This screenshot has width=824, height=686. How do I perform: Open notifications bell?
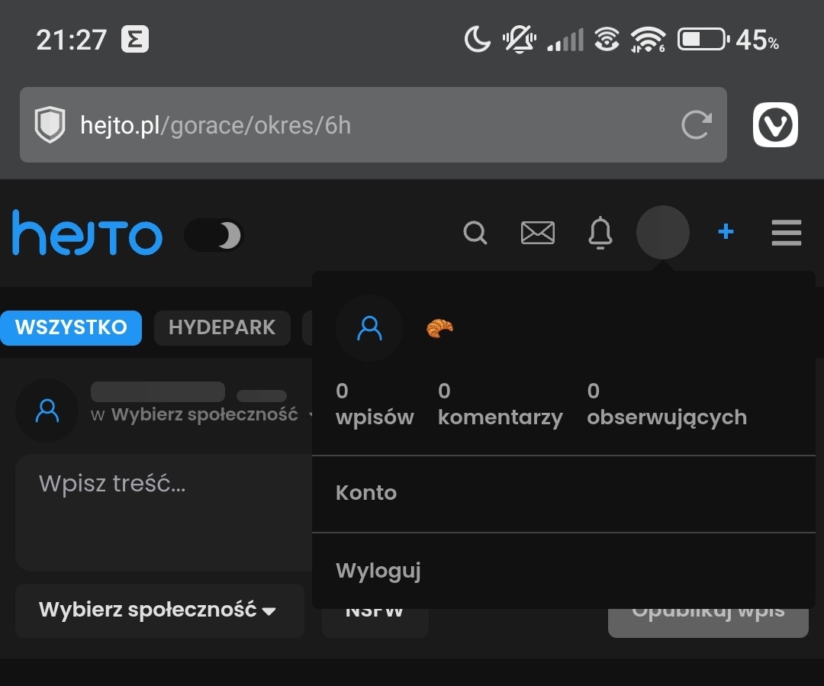click(600, 233)
